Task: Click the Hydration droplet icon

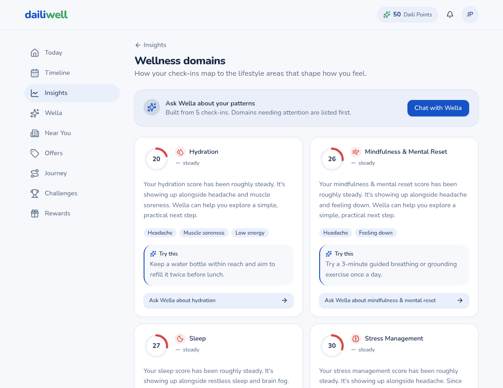Action: [180, 152]
